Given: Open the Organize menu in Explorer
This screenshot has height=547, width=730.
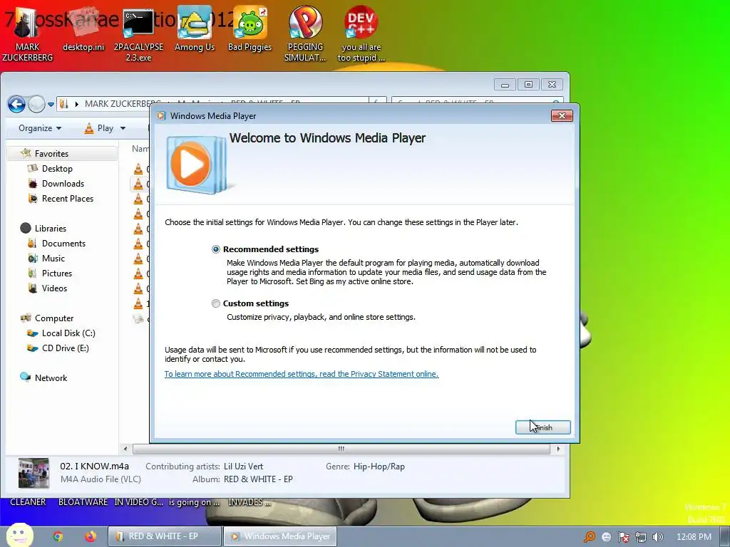Looking at the screenshot, I should coord(40,128).
